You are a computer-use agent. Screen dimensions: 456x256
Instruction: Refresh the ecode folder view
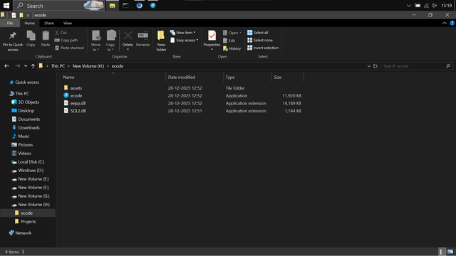(375, 66)
